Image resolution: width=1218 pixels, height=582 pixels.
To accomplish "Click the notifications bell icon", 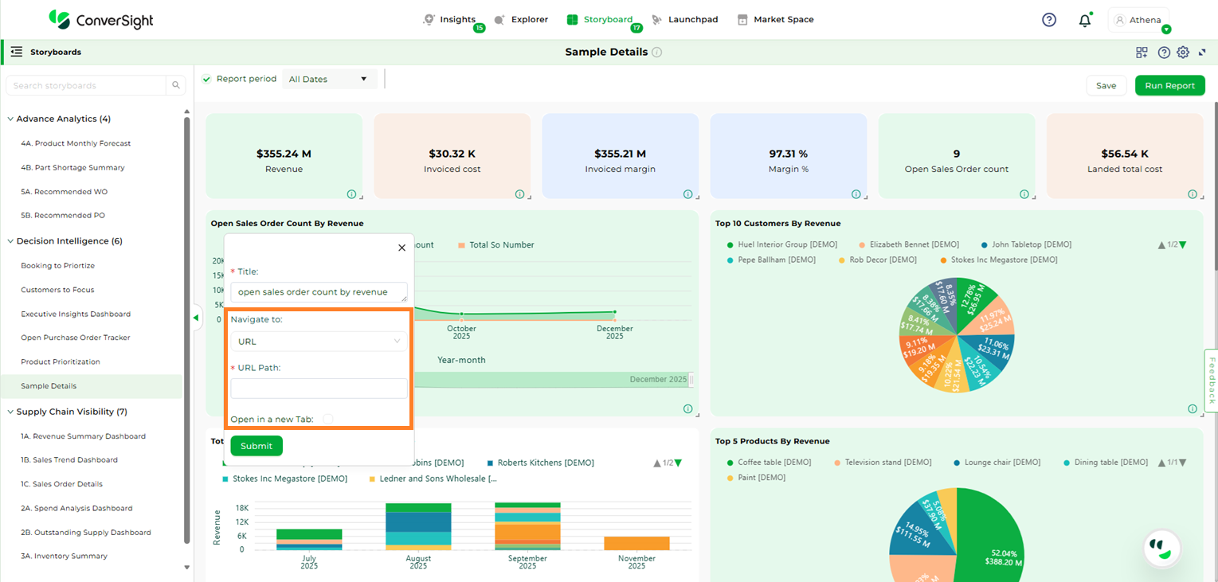I will 1084,21.
